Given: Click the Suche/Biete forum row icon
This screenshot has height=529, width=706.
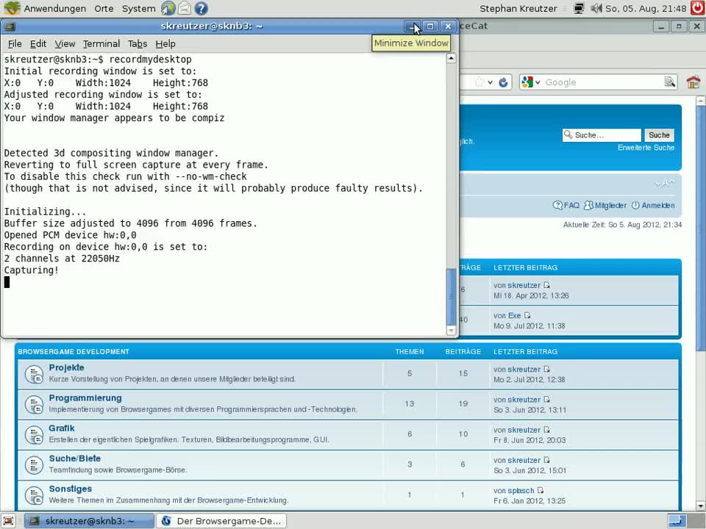Looking at the screenshot, I should 34,464.
